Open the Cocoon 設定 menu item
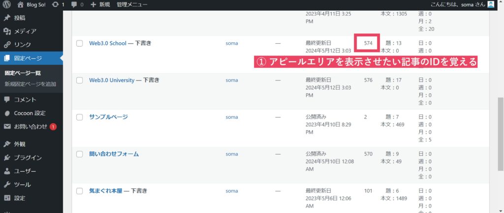This screenshot has height=213, width=504. pyautogui.click(x=30, y=113)
